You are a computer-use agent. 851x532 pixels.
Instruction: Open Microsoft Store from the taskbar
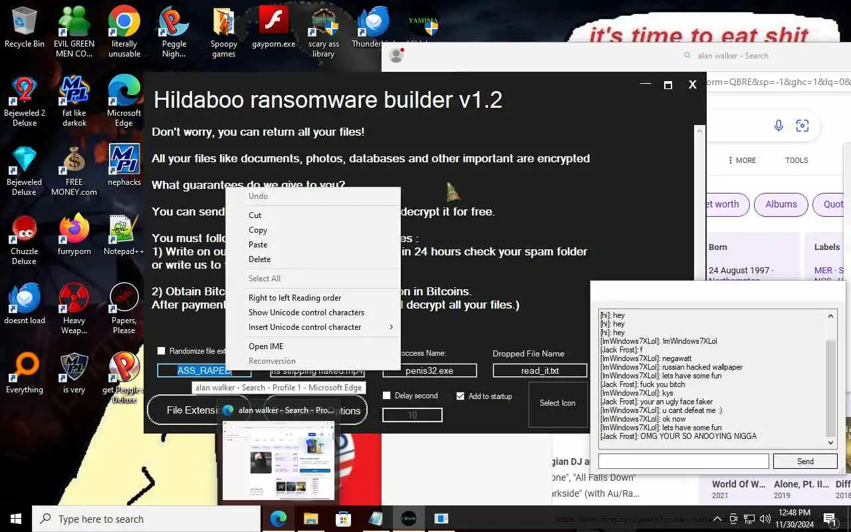coord(343,519)
